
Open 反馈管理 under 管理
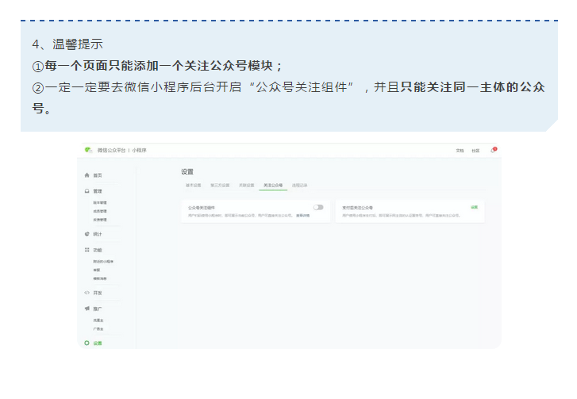(100, 220)
